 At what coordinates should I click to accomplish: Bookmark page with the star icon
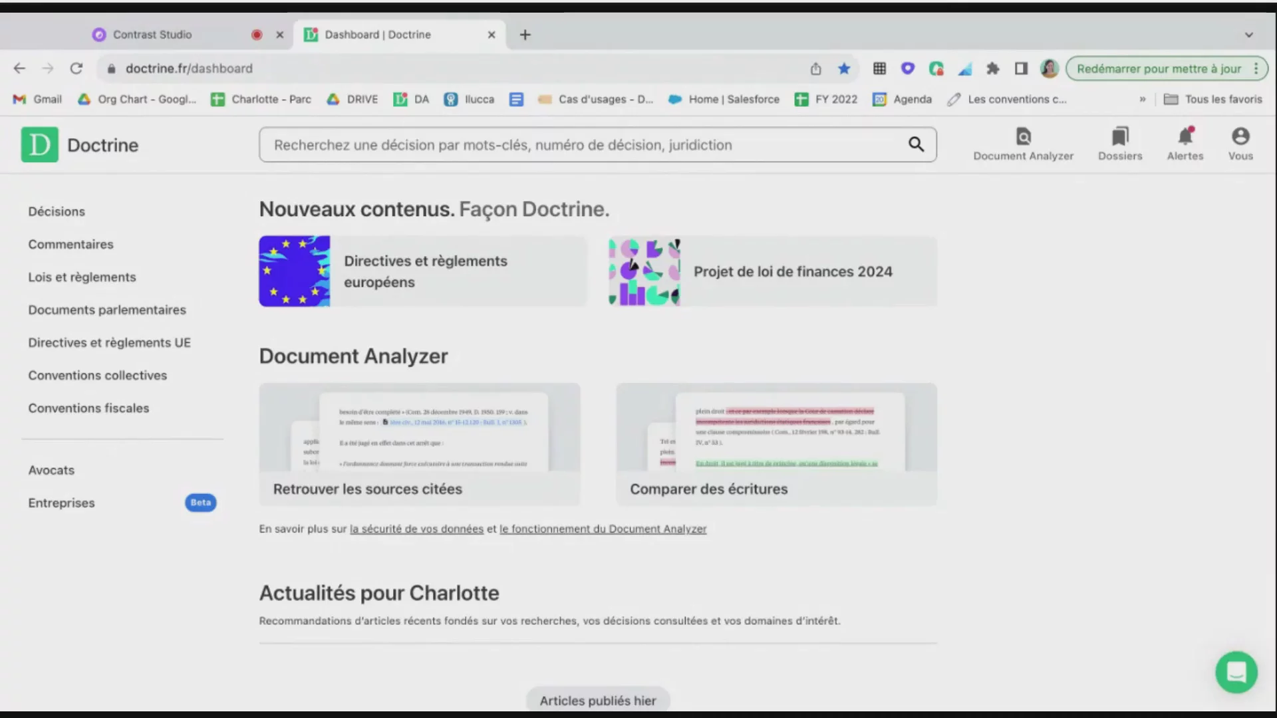click(x=844, y=68)
